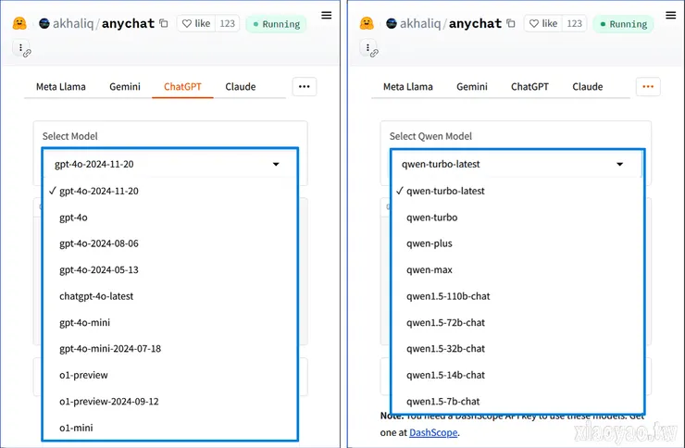Like the space via the right panel heart button
This screenshot has height=448, width=685.
(x=543, y=23)
